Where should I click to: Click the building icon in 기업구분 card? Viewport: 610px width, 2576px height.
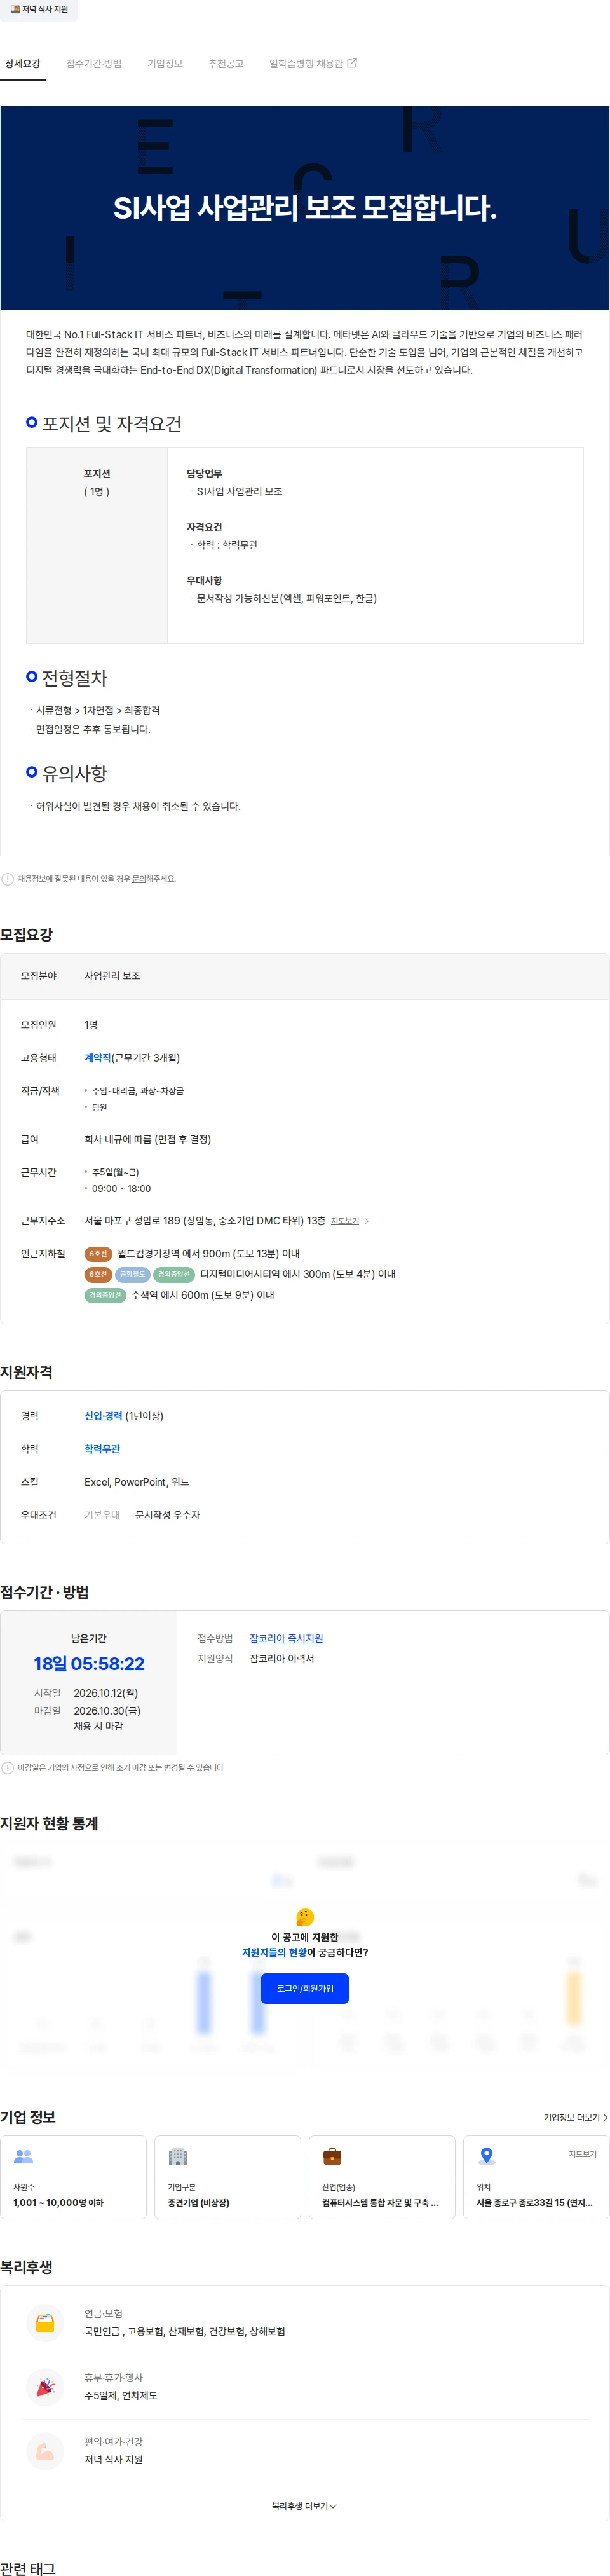(178, 2157)
